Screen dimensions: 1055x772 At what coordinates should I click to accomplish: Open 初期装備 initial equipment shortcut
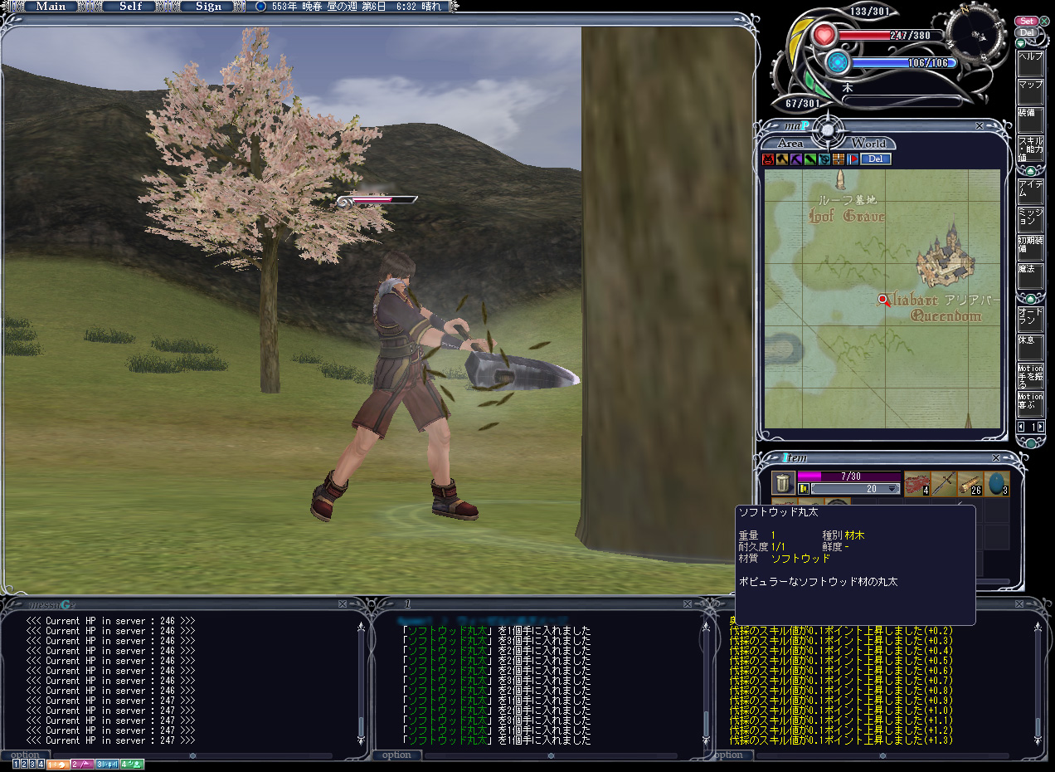pyautogui.click(x=1031, y=247)
